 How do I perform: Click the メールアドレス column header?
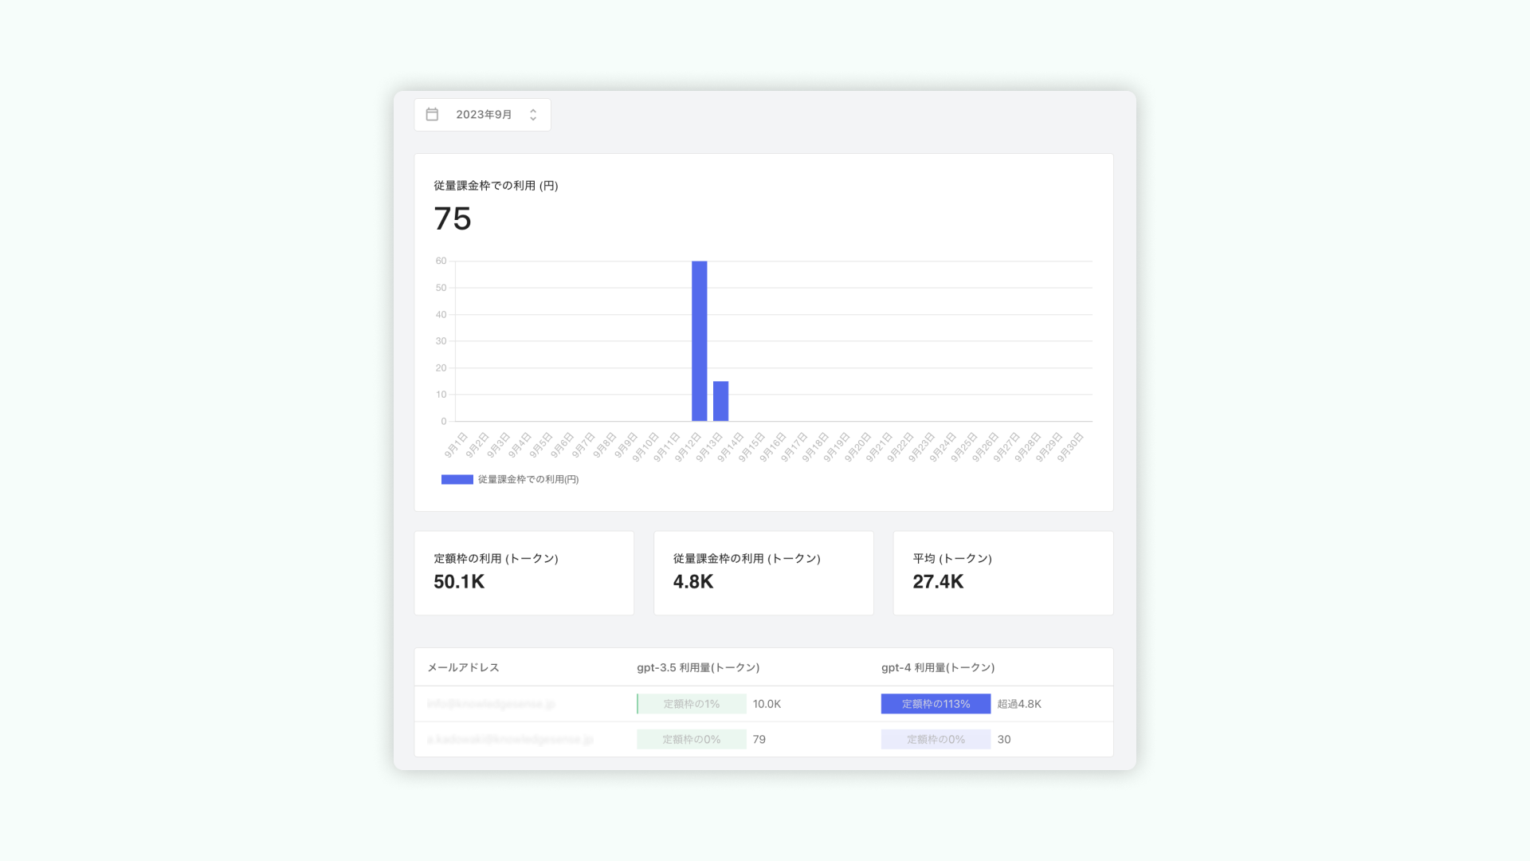(x=463, y=667)
